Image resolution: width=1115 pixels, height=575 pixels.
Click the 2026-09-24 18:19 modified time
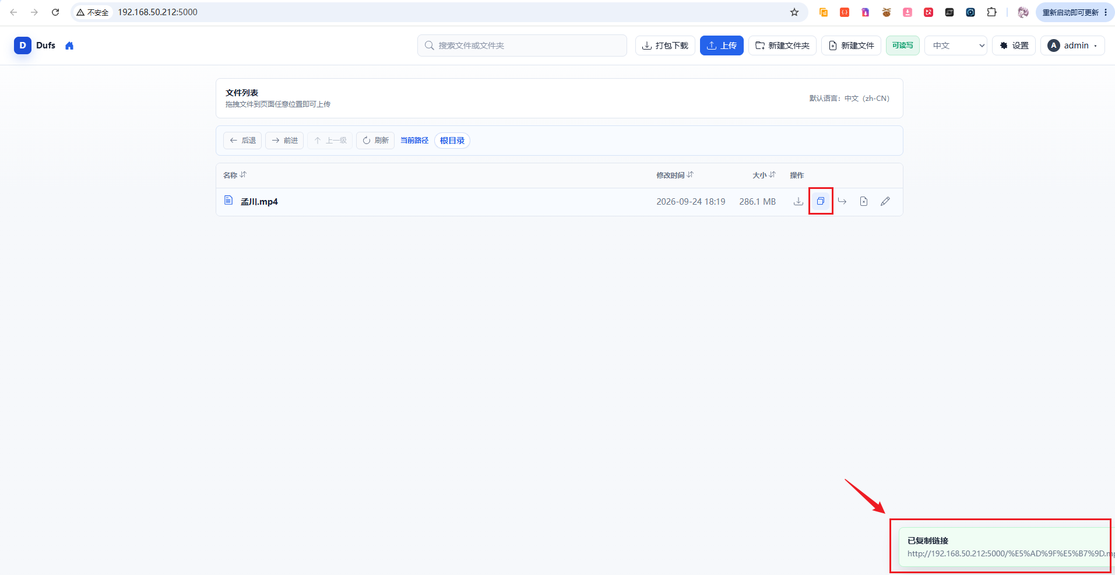tap(691, 202)
